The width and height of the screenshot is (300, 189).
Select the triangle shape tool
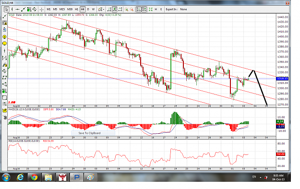tap(4, 84)
